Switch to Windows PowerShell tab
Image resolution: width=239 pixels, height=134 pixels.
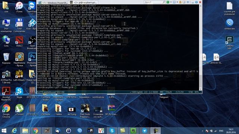click(x=53, y=3)
